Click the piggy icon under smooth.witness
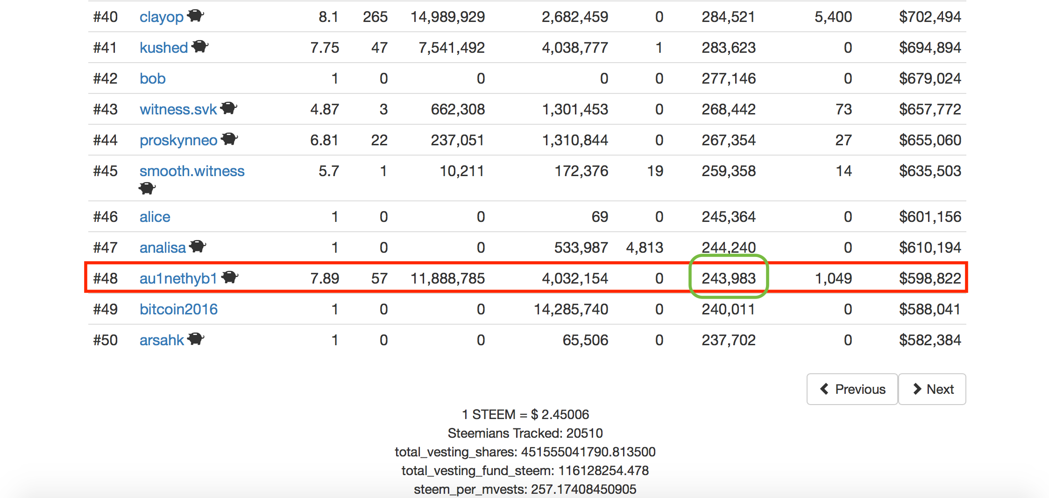1049x498 pixels. tap(147, 188)
